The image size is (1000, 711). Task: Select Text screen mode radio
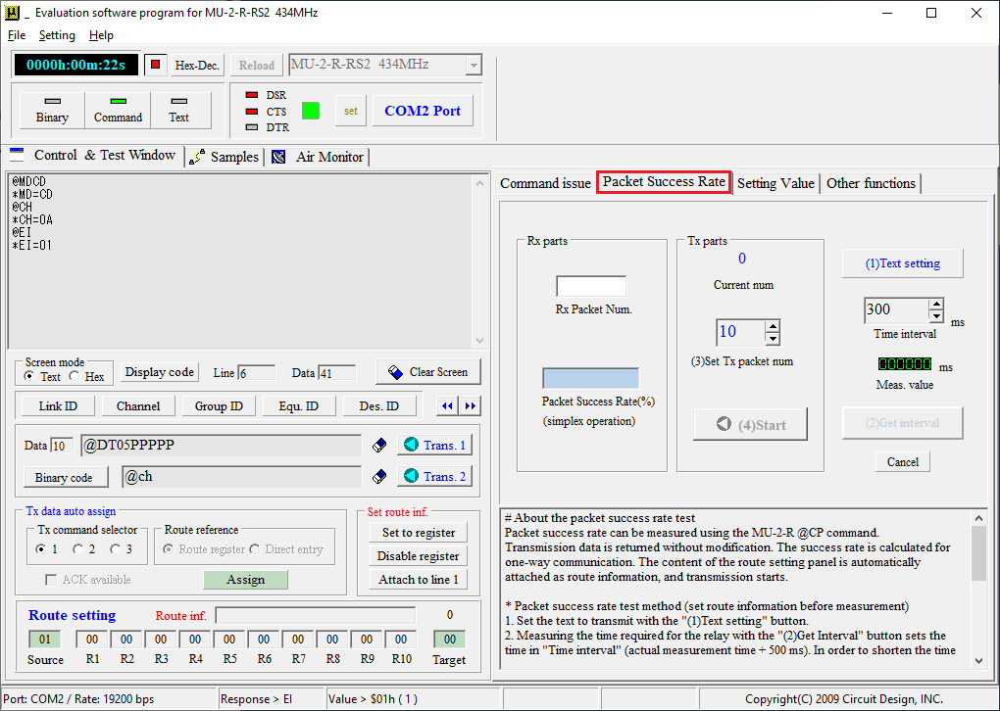pos(28,376)
